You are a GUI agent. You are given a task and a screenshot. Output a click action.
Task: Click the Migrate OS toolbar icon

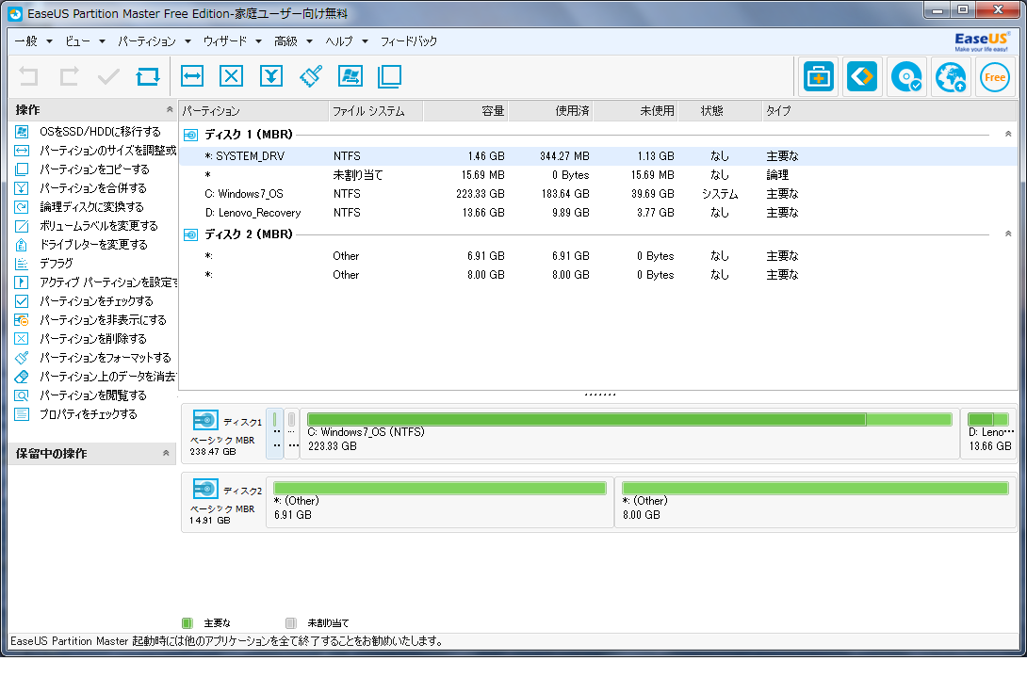click(x=350, y=76)
